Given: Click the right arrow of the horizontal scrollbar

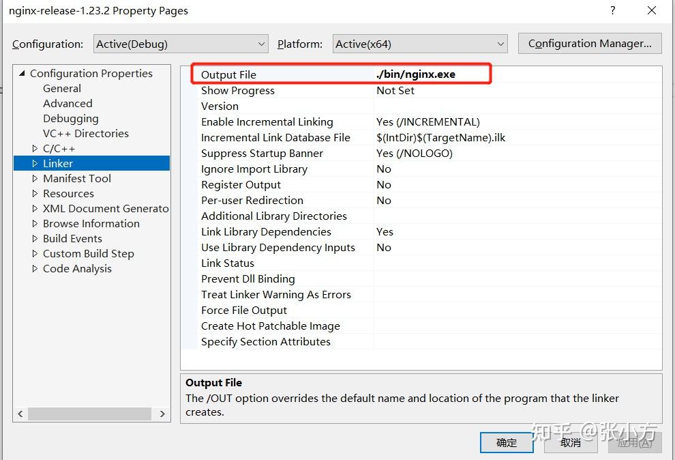Looking at the screenshot, I should pyautogui.click(x=162, y=414).
